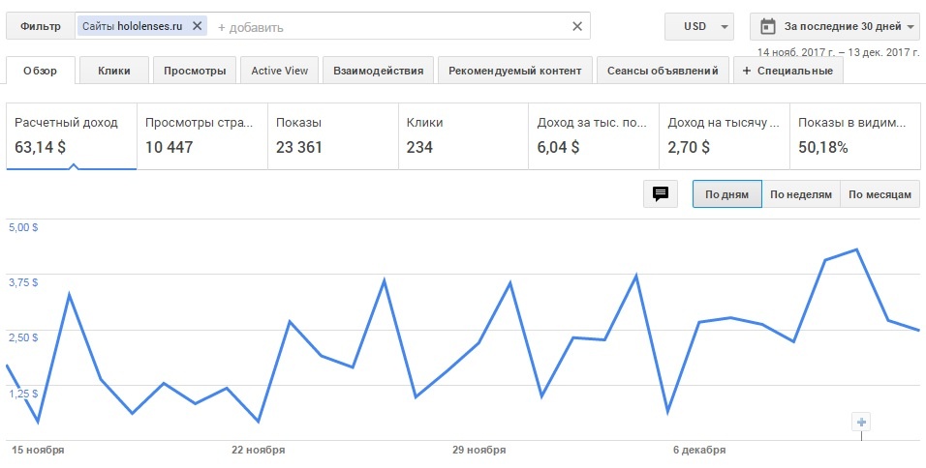
Task: Open the Рекомендуемый контент tab
Action: click(x=514, y=71)
